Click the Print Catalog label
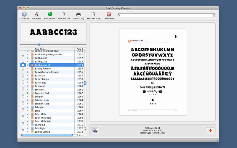This screenshot has width=237, height=148. pyautogui.click(x=78, y=19)
